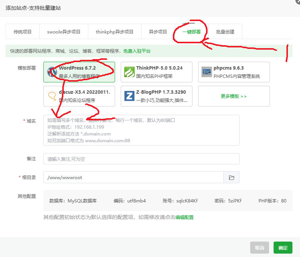Image resolution: width=300 pixels, height=257 pixels.
Task: Open folder browser for root directory
Action: [231, 178]
